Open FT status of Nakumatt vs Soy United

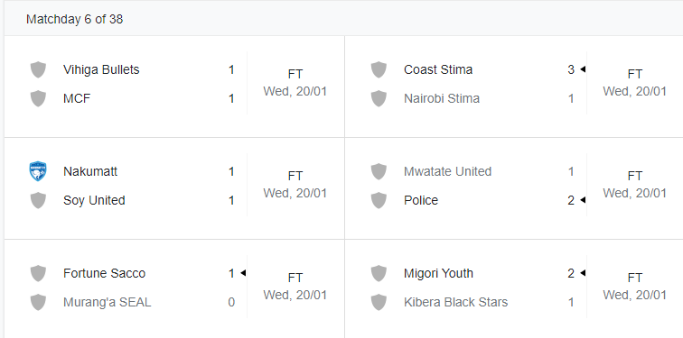pyautogui.click(x=295, y=176)
